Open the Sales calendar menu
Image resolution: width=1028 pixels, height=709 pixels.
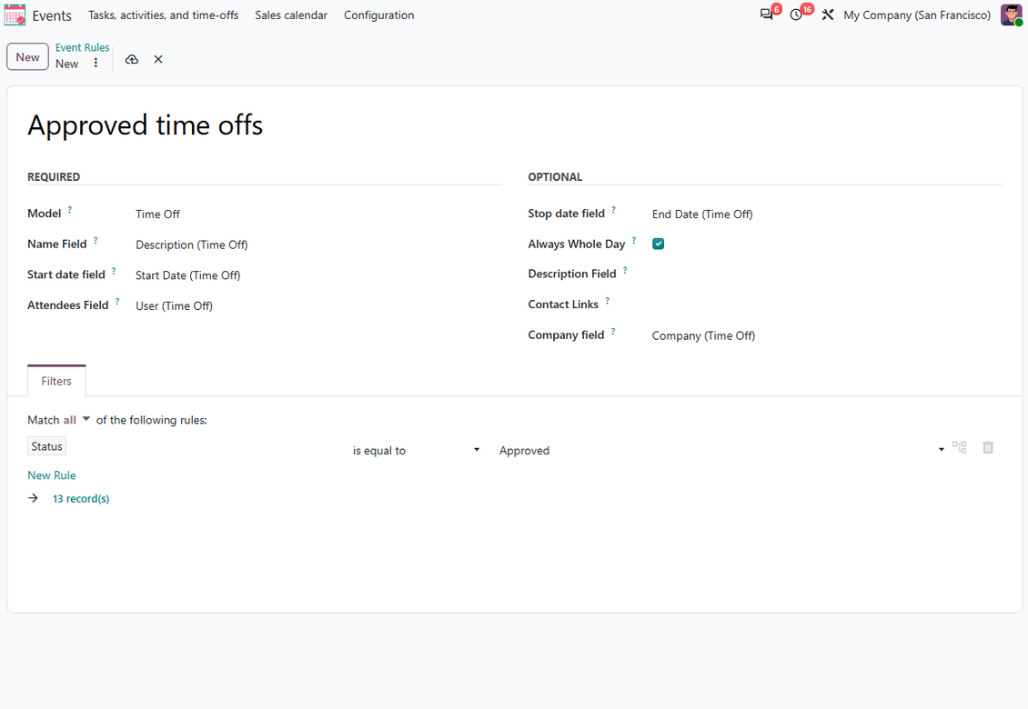click(x=291, y=15)
